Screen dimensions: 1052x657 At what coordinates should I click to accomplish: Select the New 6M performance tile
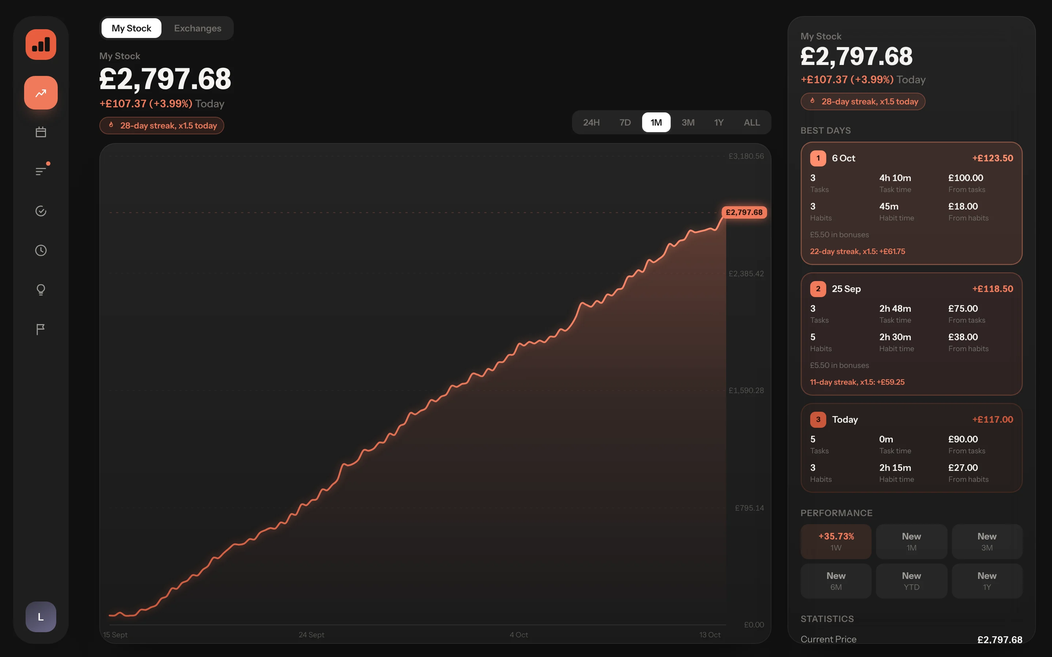point(836,581)
